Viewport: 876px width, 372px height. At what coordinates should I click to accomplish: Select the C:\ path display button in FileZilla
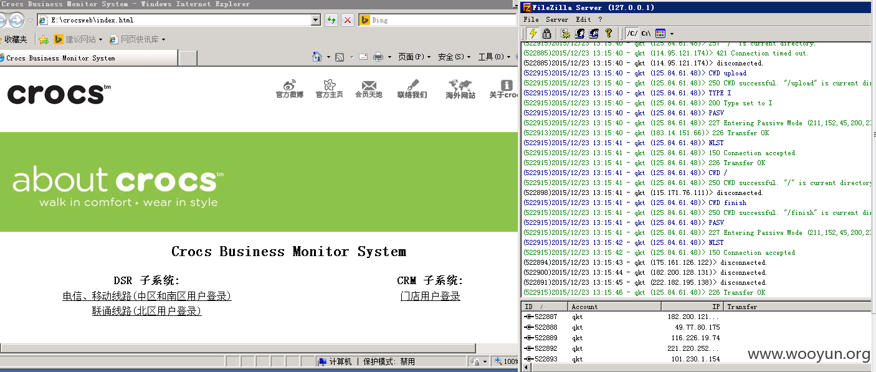pyautogui.click(x=646, y=33)
